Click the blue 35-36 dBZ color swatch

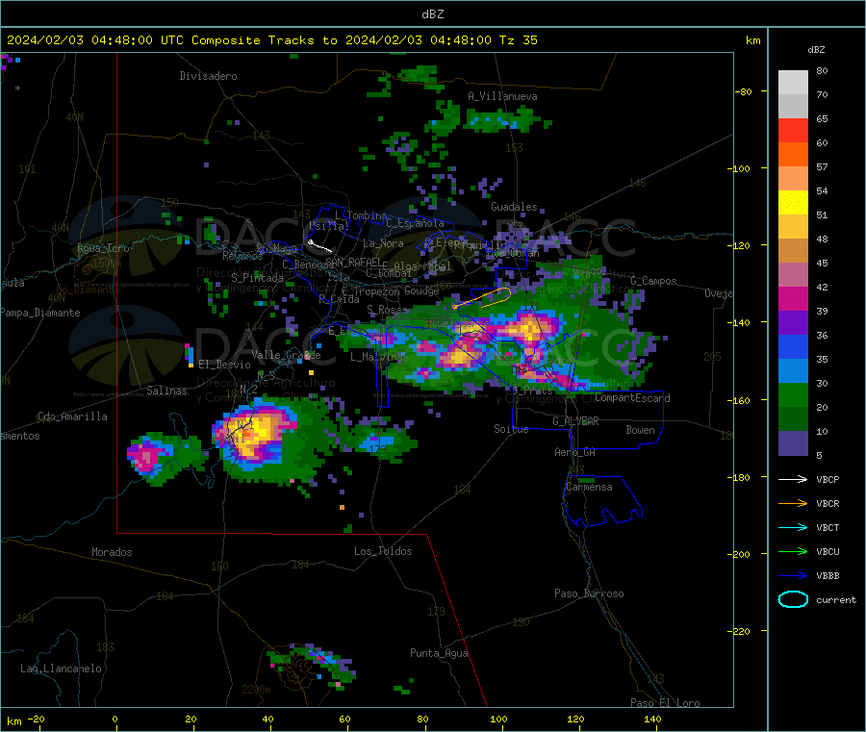[793, 346]
